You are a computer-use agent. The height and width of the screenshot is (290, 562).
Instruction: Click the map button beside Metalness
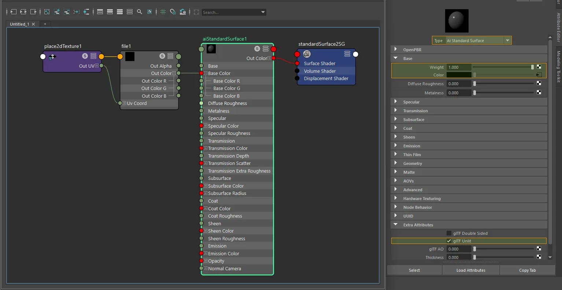pyautogui.click(x=539, y=93)
